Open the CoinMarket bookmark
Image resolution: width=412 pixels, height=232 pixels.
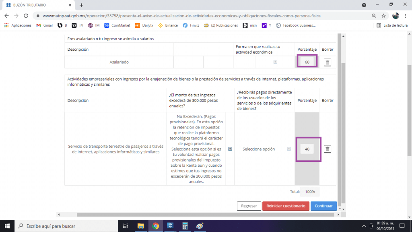pos(117,25)
